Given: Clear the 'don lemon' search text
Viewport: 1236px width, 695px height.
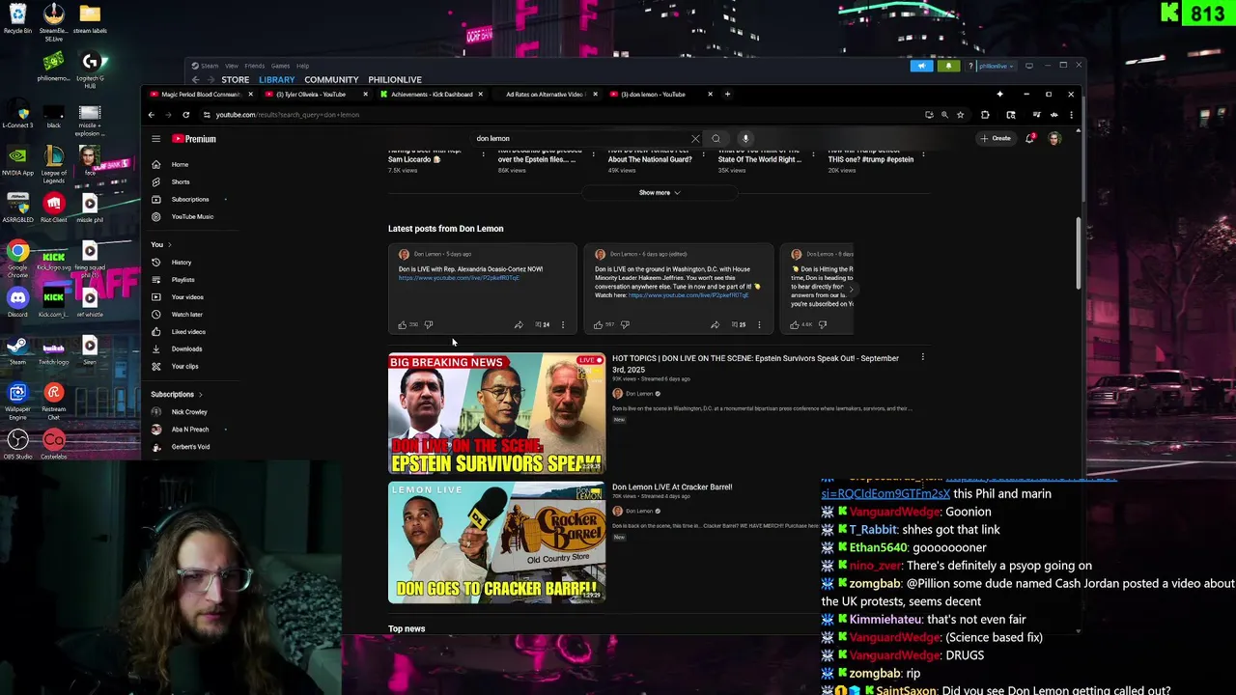Looking at the screenshot, I should click(695, 139).
